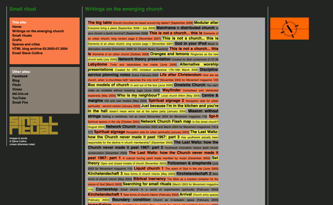Screen dimensions: 333x205
Task: Open the YouTube link
Action: [19, 98]
